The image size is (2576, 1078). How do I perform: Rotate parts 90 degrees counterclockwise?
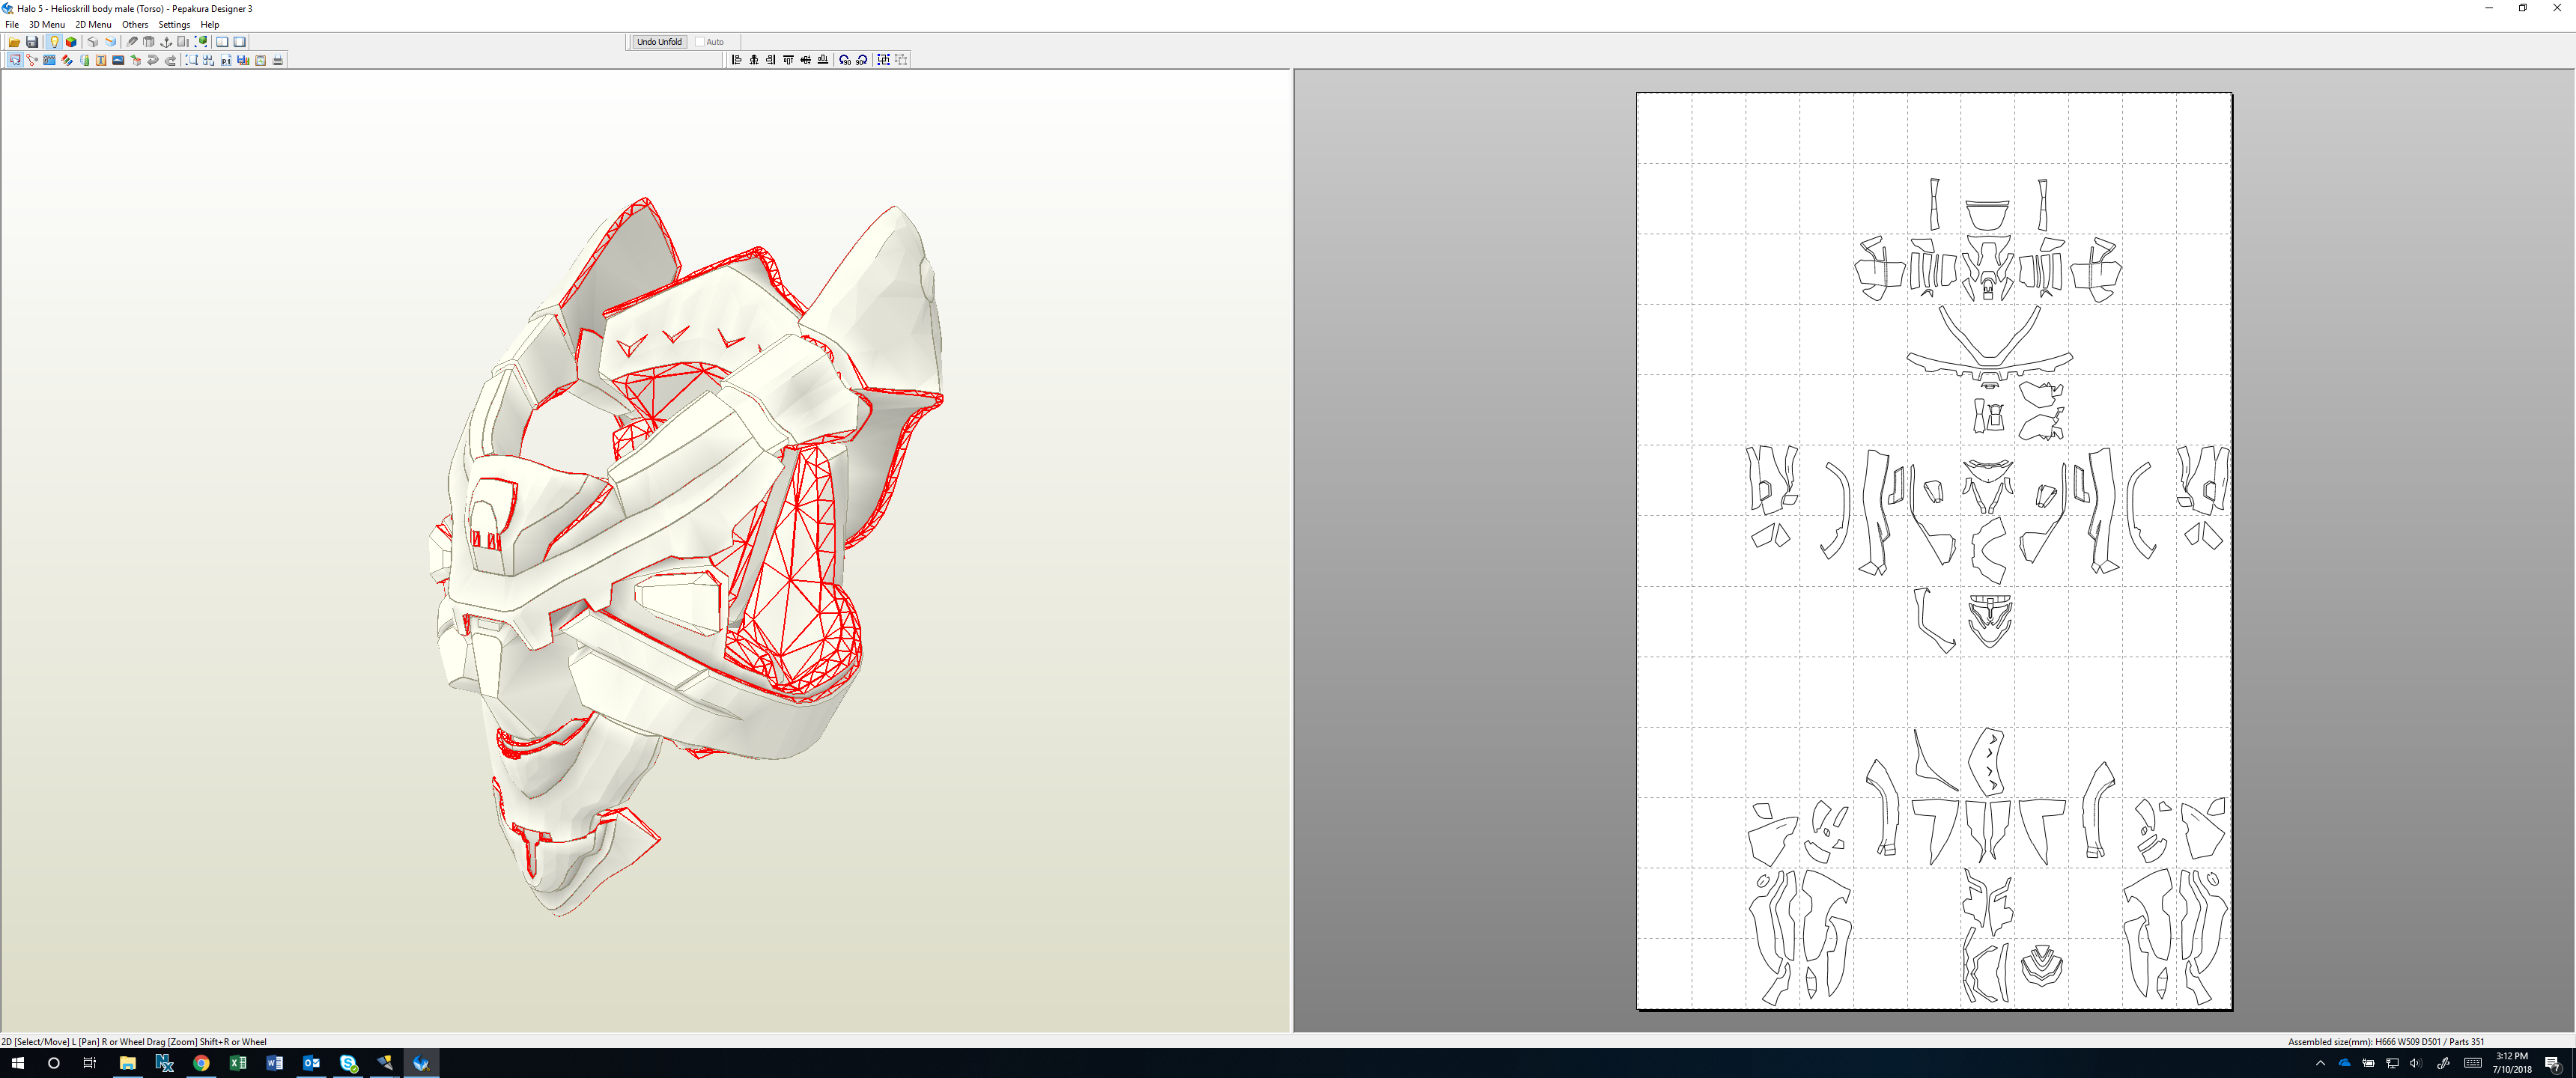point(845,60)
